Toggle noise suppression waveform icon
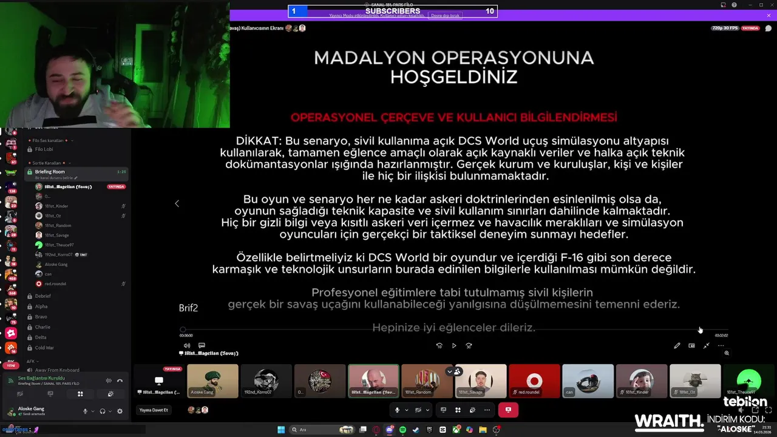 tap(109, 381)
